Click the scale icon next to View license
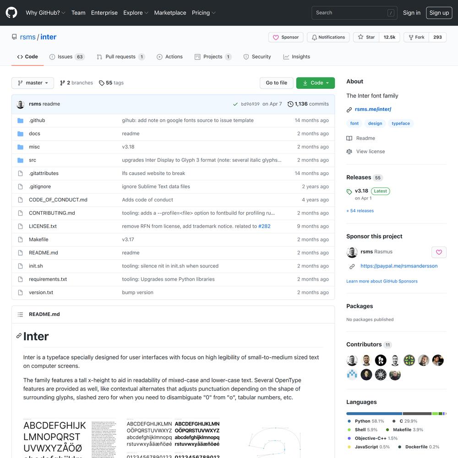 pyautogui.click(x=349, y=151)
